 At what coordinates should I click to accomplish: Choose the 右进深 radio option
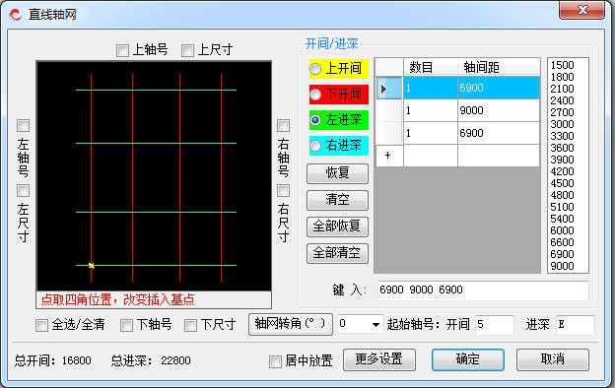tap(315, 146)
